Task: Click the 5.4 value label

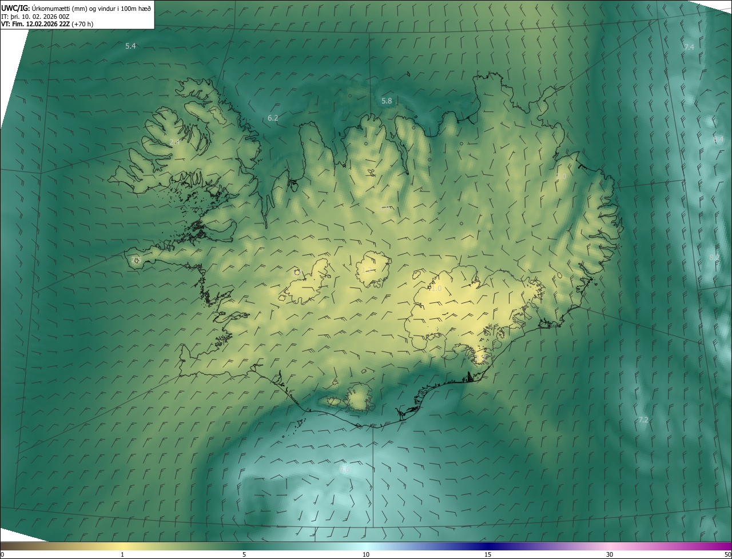Action: coord(130,46)
